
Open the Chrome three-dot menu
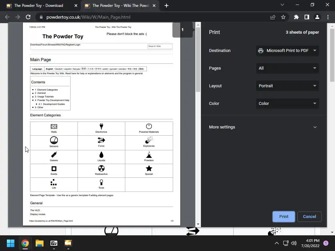tap(328, 17)
